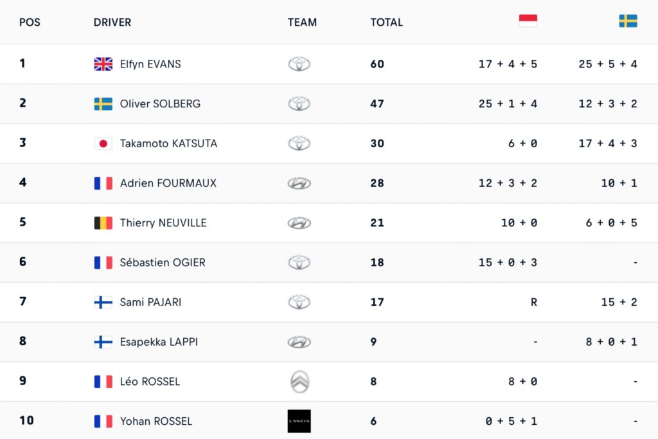Viewport: 658px width, 439px height.
Task: Click the UK flag beside Elfyn Evans
Action: (x=103, y=64)
